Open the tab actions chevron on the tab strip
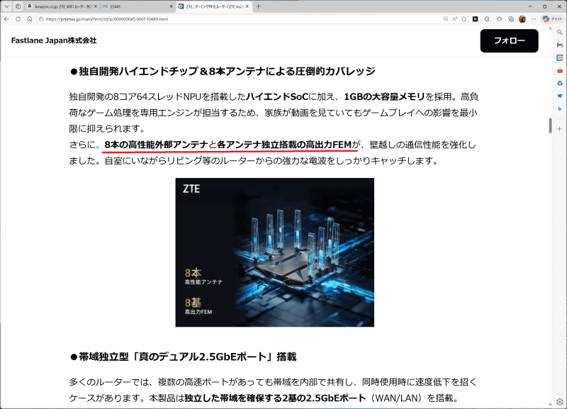Viewport: 567px width, 409px height. 6,6
